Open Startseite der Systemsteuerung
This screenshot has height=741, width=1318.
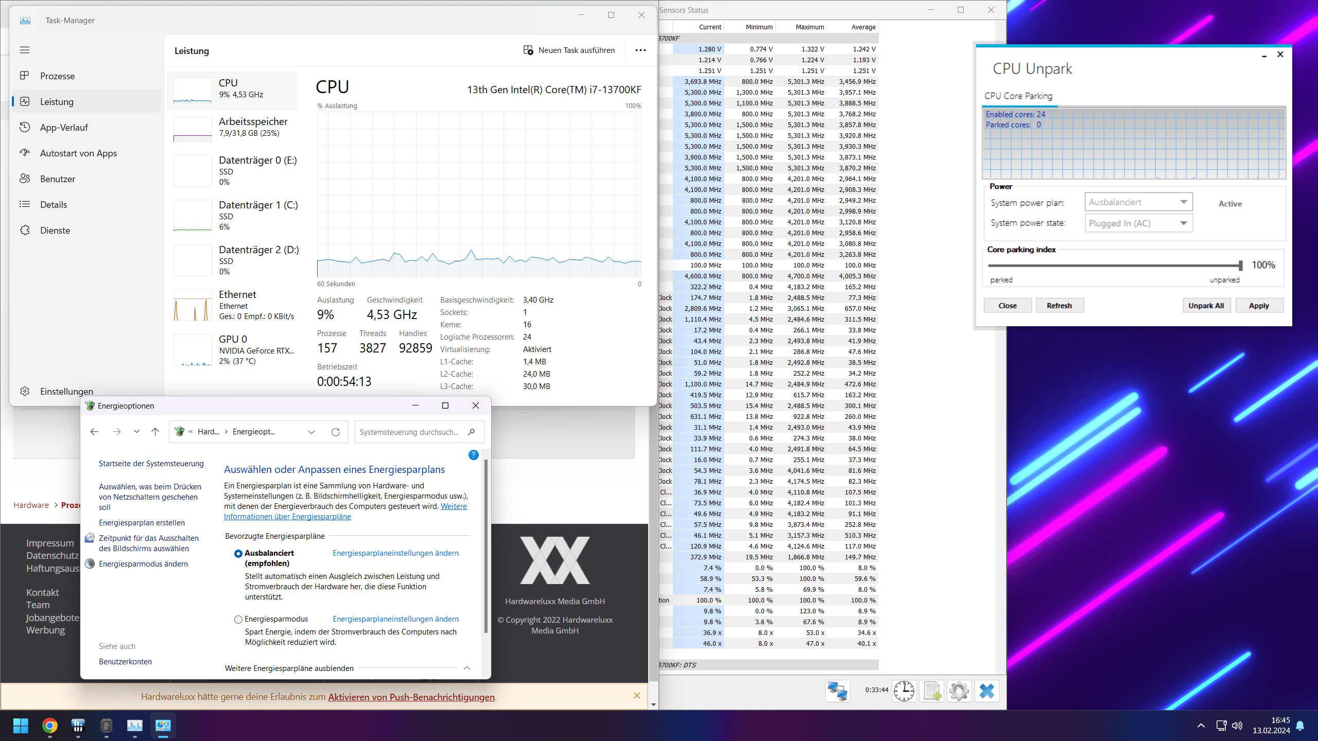(x=151, y=464)
